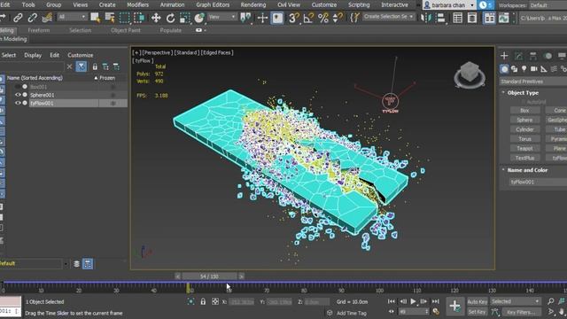Image resolution: width=567 pixels, height=319 pixels.
Task: Click the Sphere primitive button
Action: tap(524, 120)
